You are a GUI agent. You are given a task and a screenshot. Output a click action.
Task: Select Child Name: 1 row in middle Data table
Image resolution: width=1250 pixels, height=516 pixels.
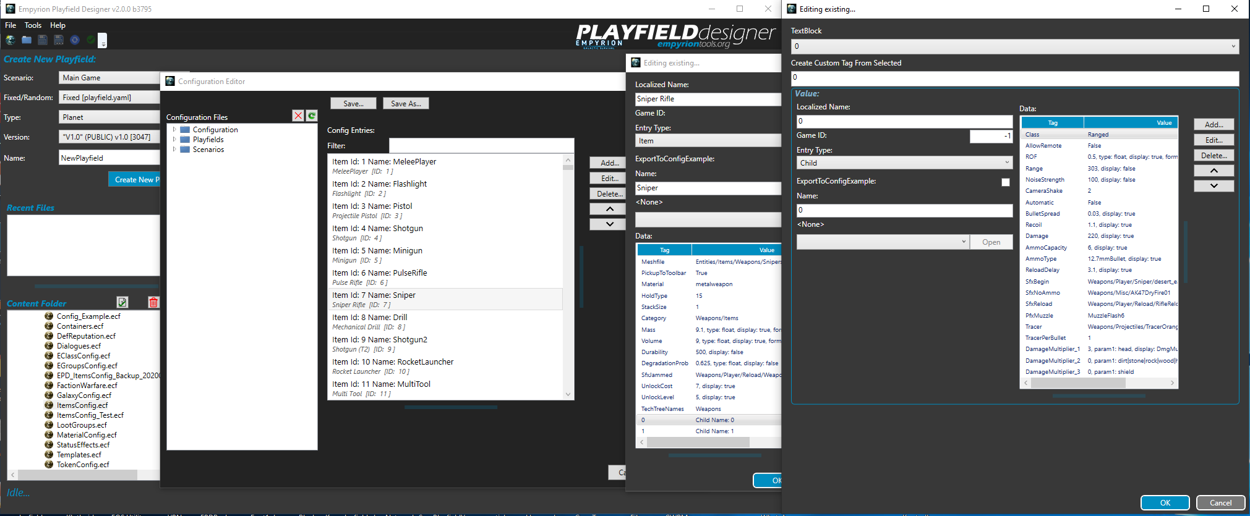[x=708, y=431]
